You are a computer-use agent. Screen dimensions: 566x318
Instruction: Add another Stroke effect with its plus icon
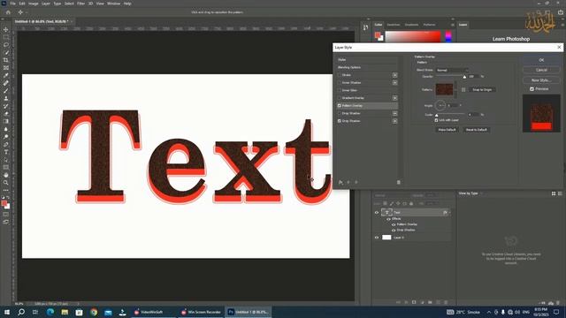[x=395, y=75]
